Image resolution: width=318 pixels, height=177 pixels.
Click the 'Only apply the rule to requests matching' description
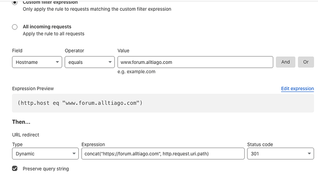(x=97, y=9)
